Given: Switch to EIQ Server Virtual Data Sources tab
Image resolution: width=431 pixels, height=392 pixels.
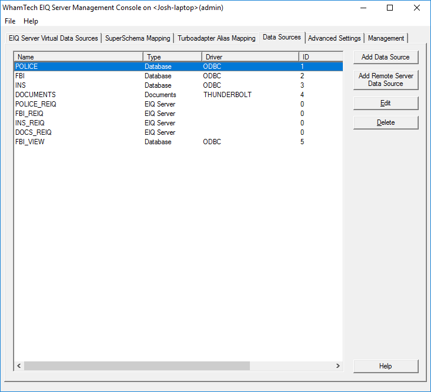Looking at the screenshot, I should click(x=54, y=38).
